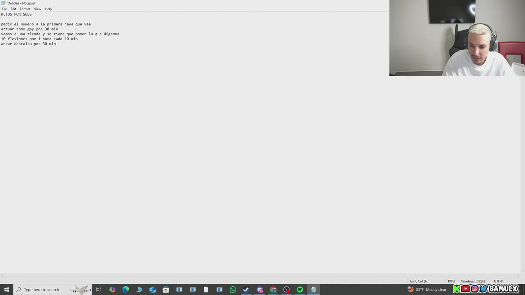Open WhatsApp from the taskbar

click(x=233, y=290)
